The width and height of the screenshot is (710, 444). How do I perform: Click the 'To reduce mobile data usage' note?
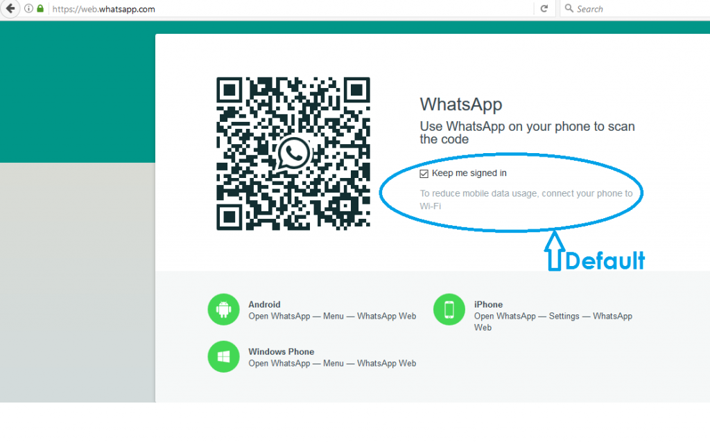coord(526,199)
